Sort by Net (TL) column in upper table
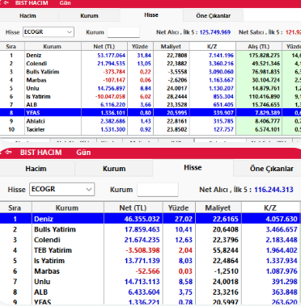The image size is (301, 306). point(104,47)
